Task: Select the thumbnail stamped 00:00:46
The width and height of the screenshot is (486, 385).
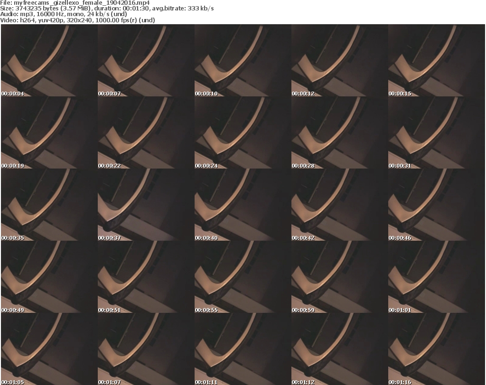Action: pos(437,205)
